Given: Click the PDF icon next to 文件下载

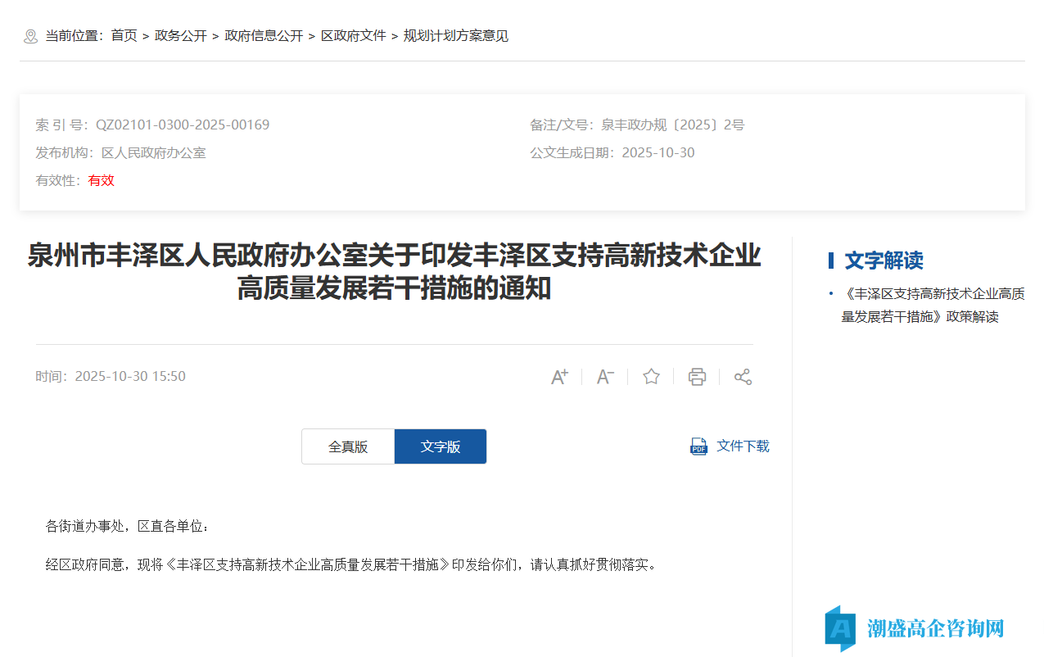Looking at the screenshot, I should (x=697, y=446).
